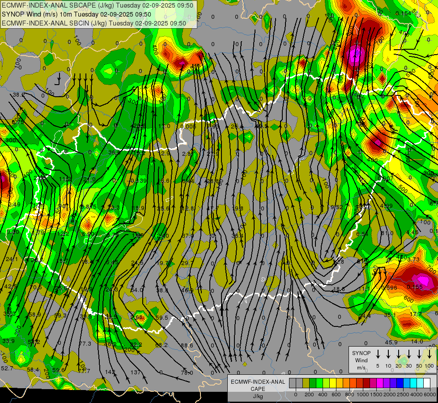
Task: Pick the white CAPE legend swatch
Action: point(427,383)
